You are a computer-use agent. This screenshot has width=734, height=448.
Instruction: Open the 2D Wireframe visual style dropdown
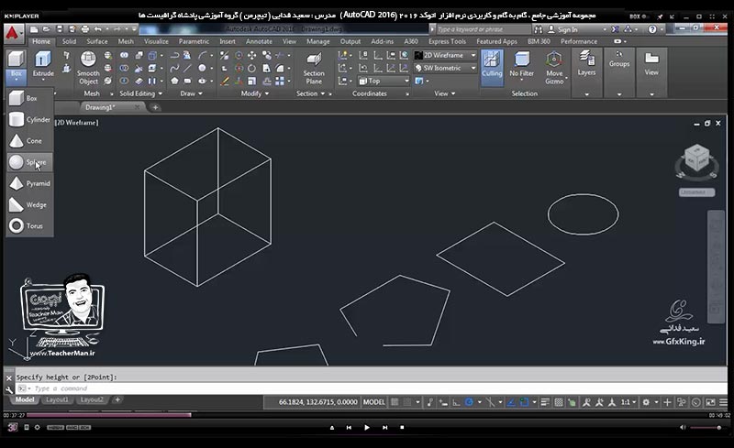pos(445,55)
